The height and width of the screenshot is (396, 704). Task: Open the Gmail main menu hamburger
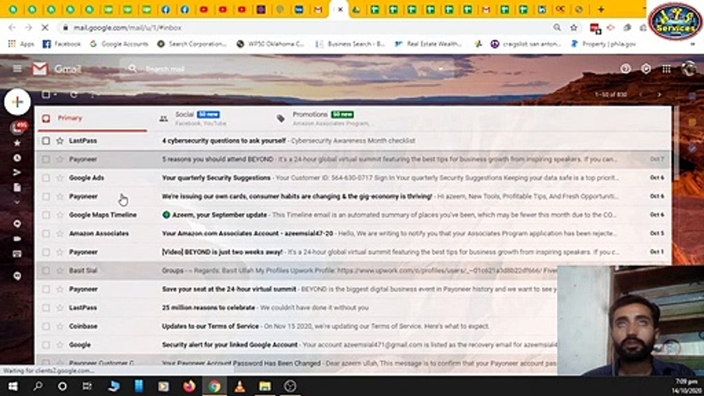point(17,69)
